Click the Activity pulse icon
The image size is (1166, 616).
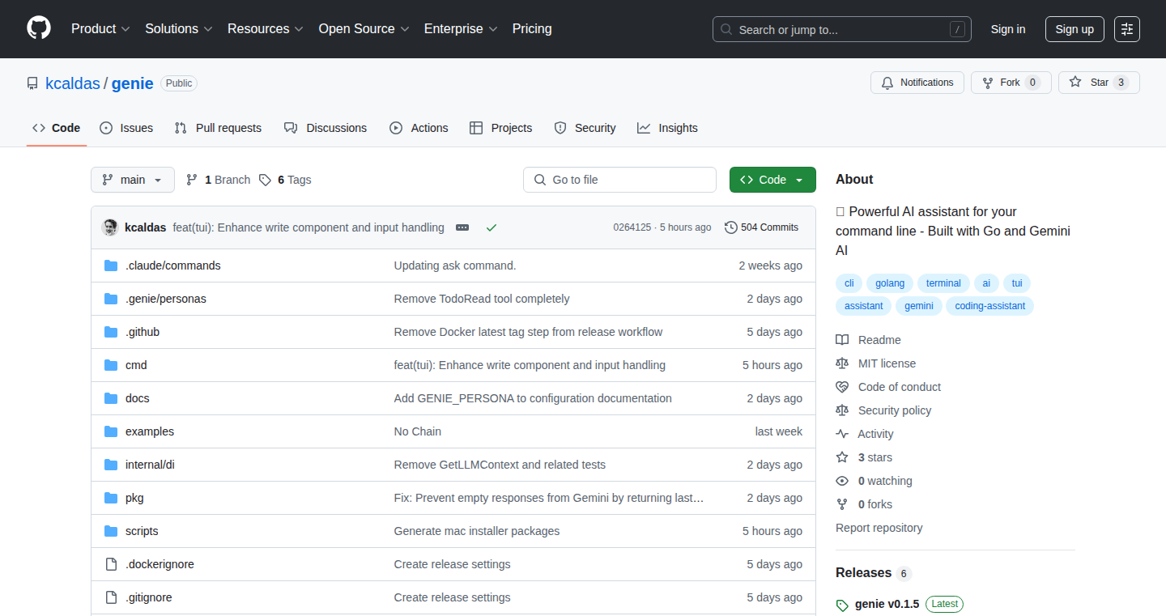[x=842, y=434]
